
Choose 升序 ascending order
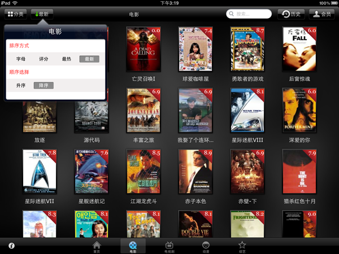coord(21,86)
